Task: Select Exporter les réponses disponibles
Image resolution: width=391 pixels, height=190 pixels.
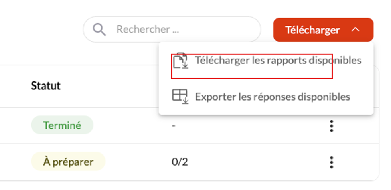Action: (x=266, y=97)
